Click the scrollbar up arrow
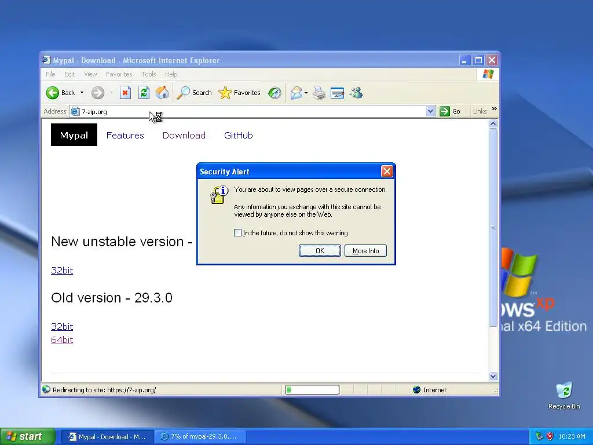 (x=493, y=124)
